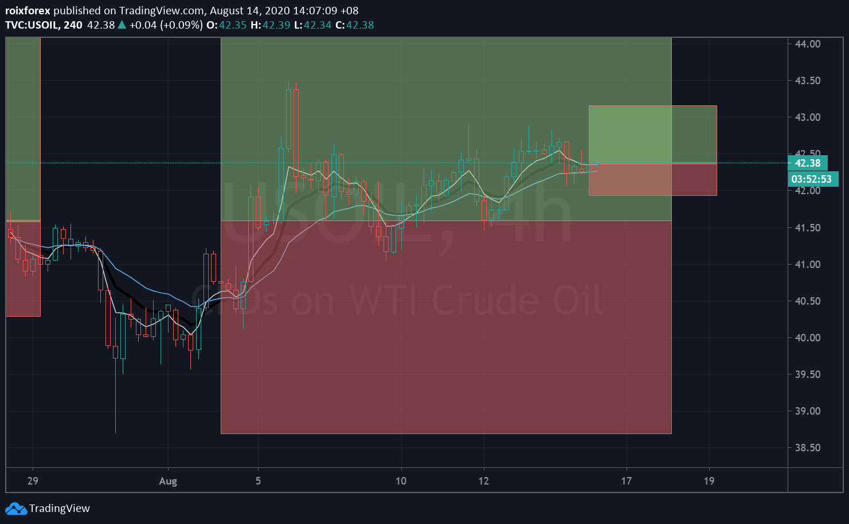849x524 pixels.
Task: Click the 42.00 price axis label
Action: (808, 191)
